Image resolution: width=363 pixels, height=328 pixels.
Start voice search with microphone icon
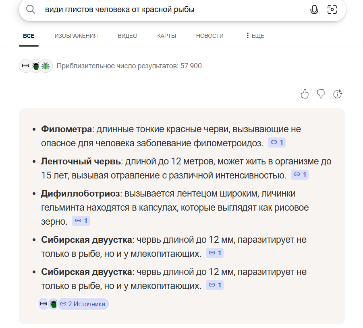pos(314,10)
